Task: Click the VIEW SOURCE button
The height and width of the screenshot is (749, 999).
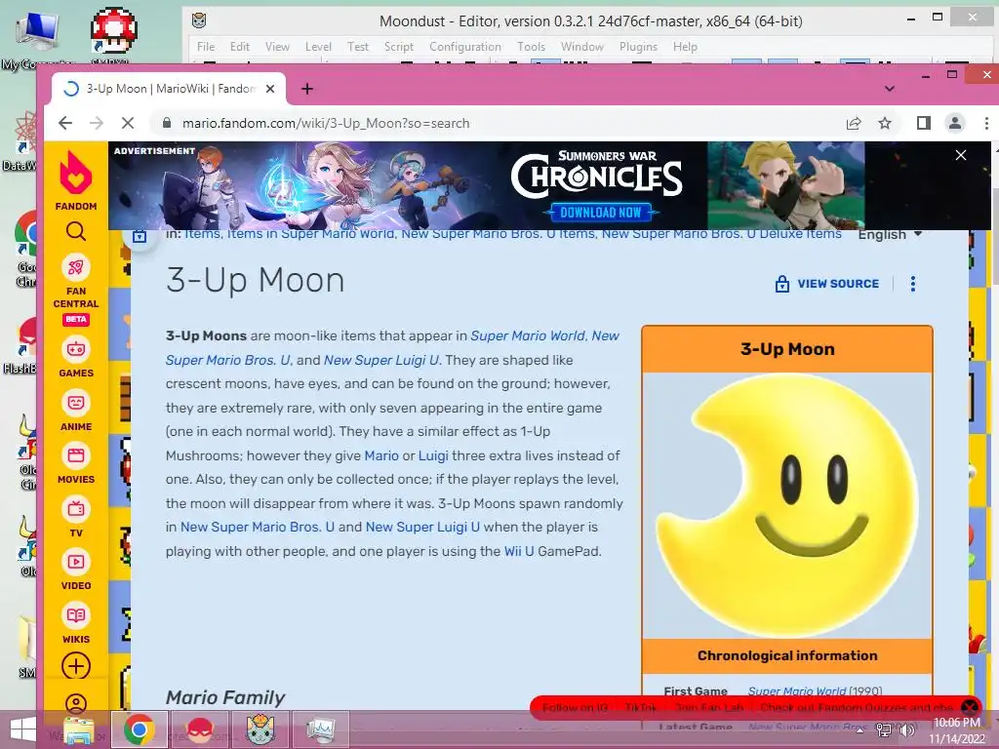Action: click(827, 284)
